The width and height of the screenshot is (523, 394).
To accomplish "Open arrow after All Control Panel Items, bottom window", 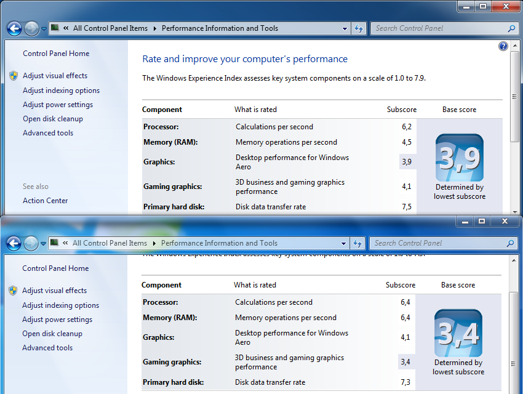I will 154,244.
